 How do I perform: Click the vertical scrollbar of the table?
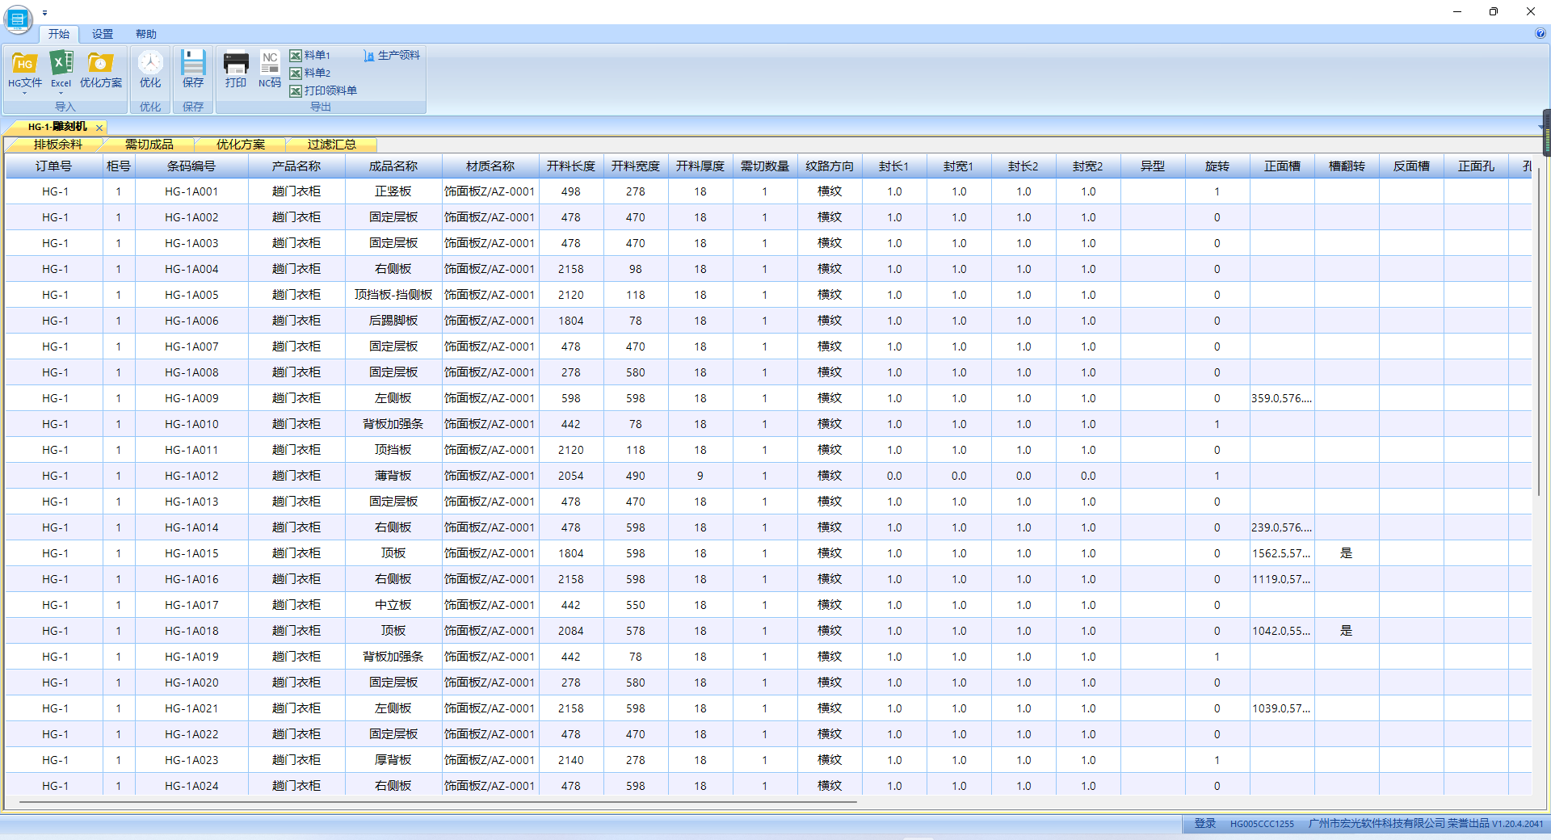pos(1539,331)
